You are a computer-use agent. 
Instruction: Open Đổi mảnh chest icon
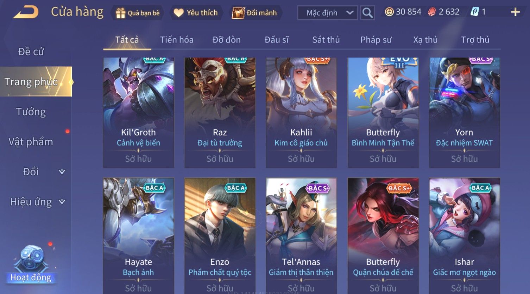tap(238, 13)
